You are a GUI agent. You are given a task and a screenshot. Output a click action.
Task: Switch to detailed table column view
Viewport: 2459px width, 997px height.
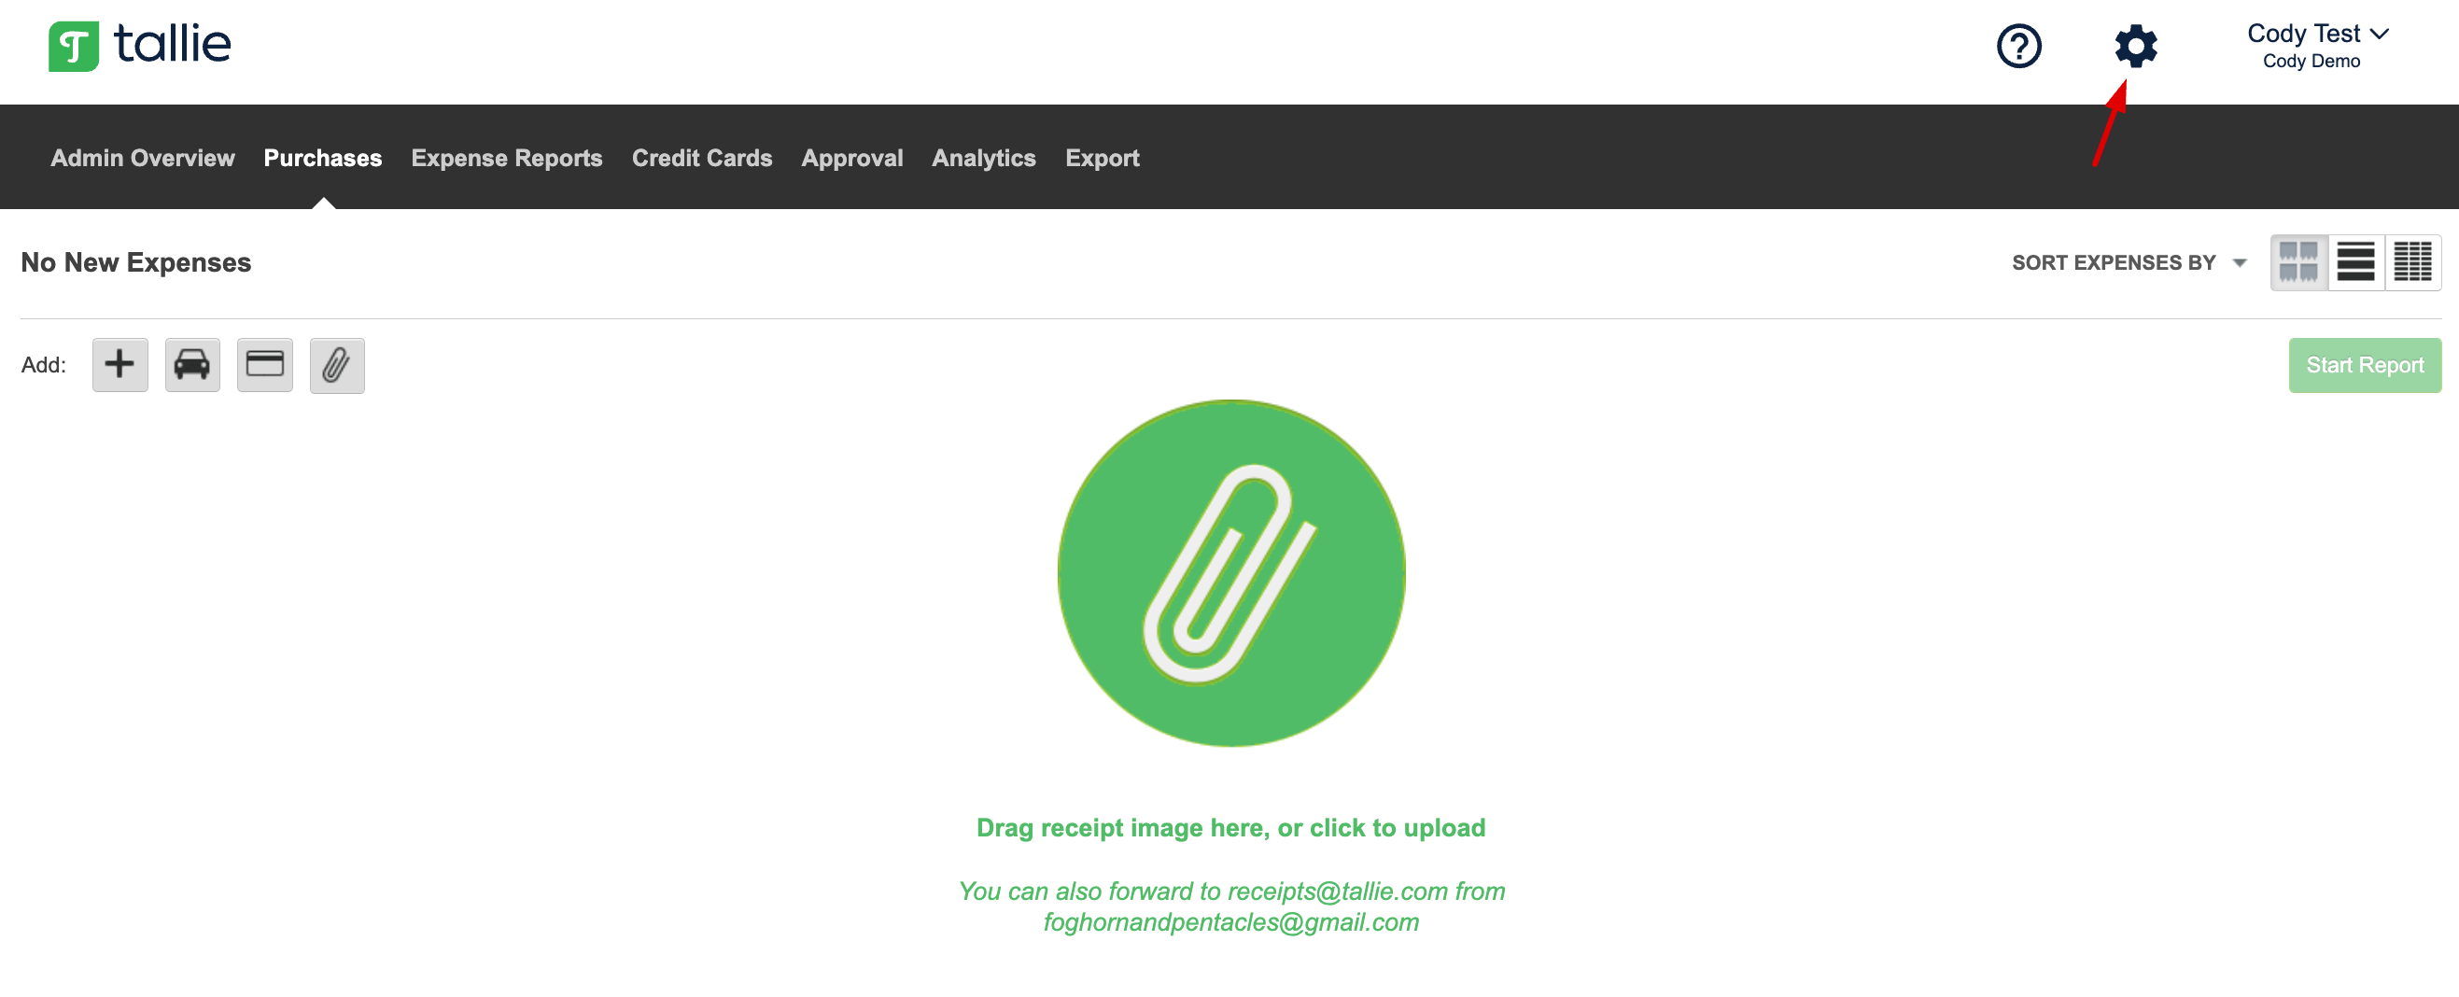[x=2412, y=262]
